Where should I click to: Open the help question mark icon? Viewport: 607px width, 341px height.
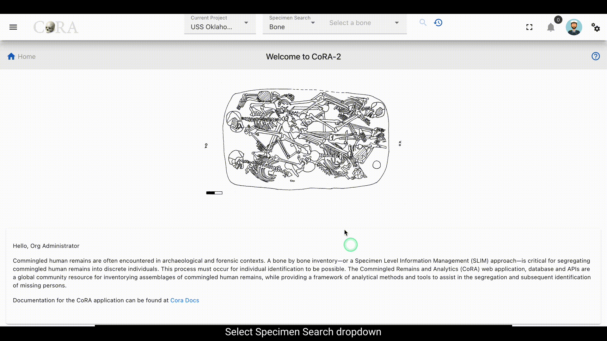point(596,56)
